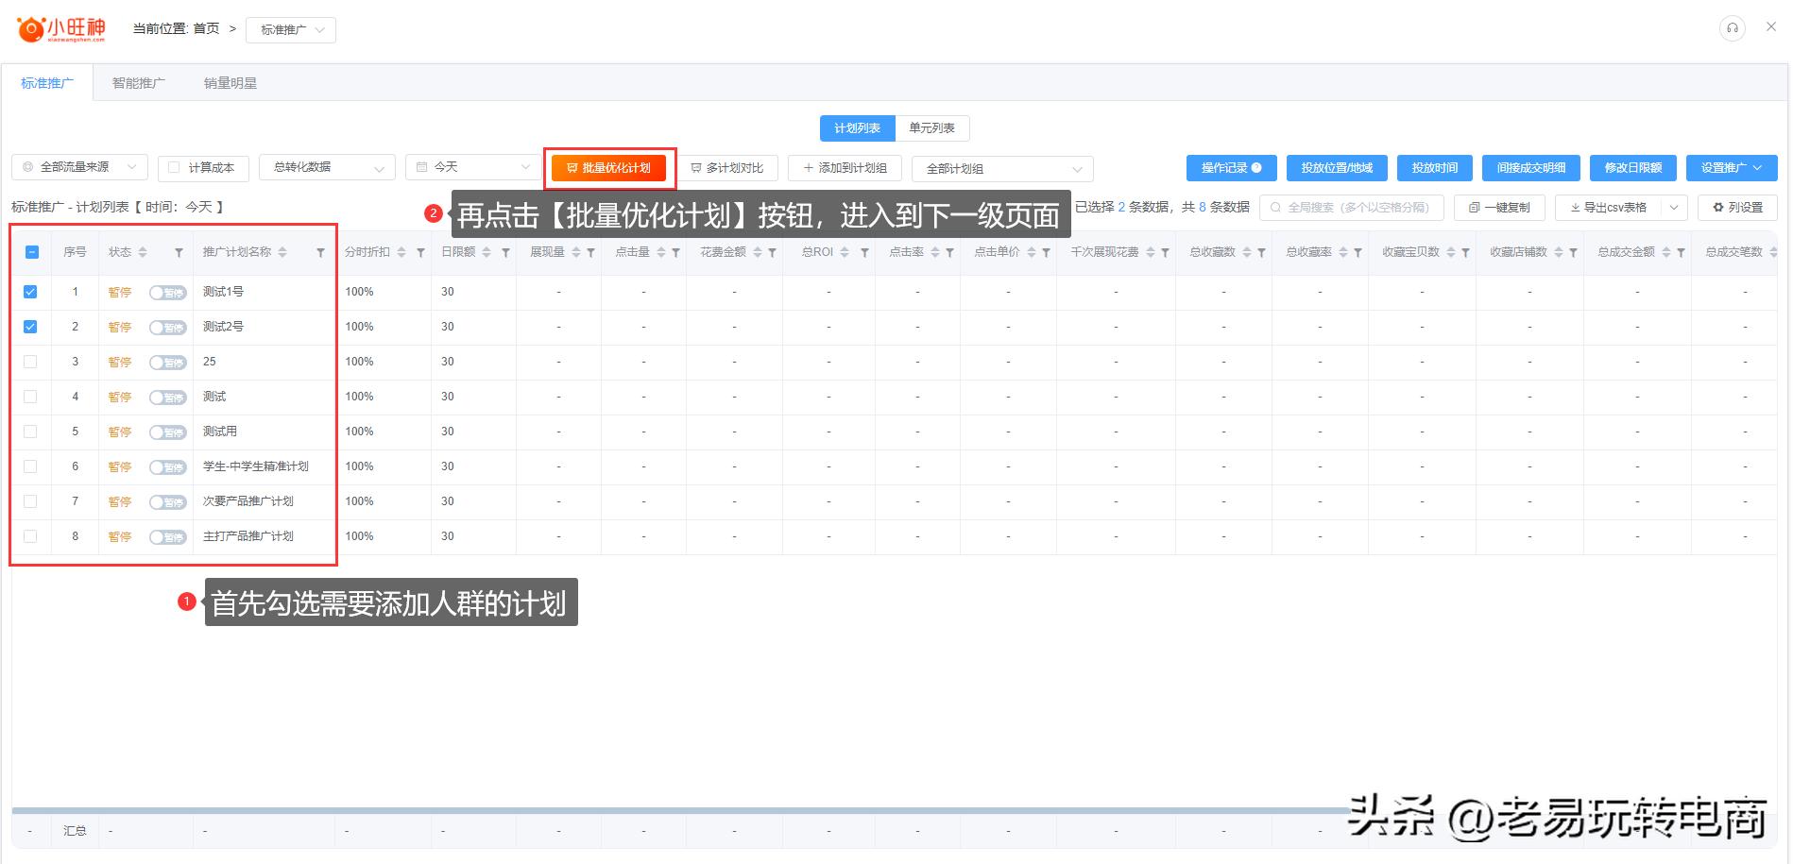
Task: Click the 批量优化计划 button
Action: click(608, 168)
